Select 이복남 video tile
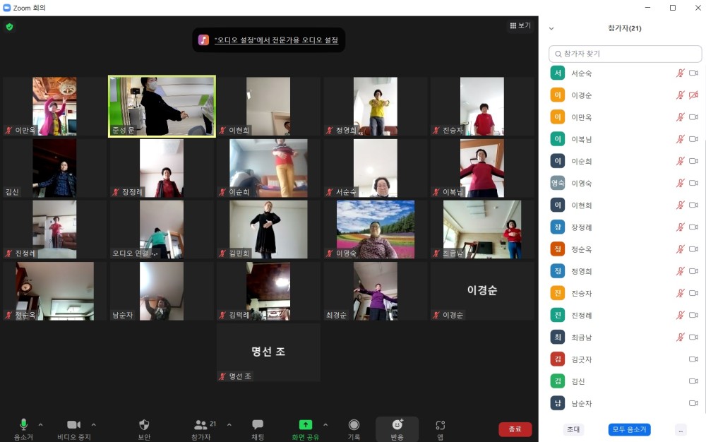Viewport: 706px width, 442px height. point(482,168)
